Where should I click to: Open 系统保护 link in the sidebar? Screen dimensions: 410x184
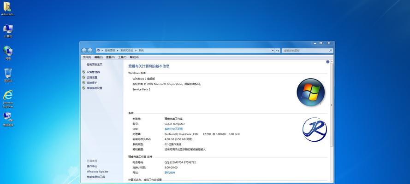(92, 83)
